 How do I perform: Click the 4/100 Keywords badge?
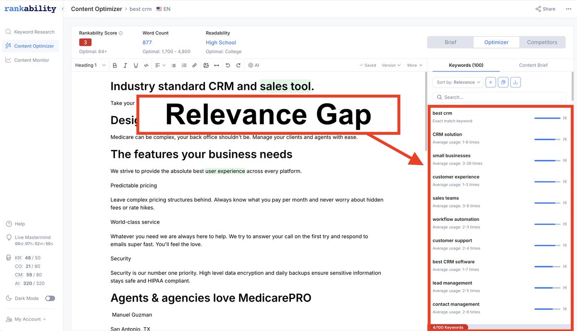[x=448, y=328]
